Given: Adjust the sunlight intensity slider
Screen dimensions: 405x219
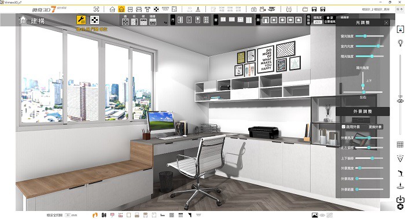Looking at the screenshot, I should pyautogui.click(x=369, y=56).
